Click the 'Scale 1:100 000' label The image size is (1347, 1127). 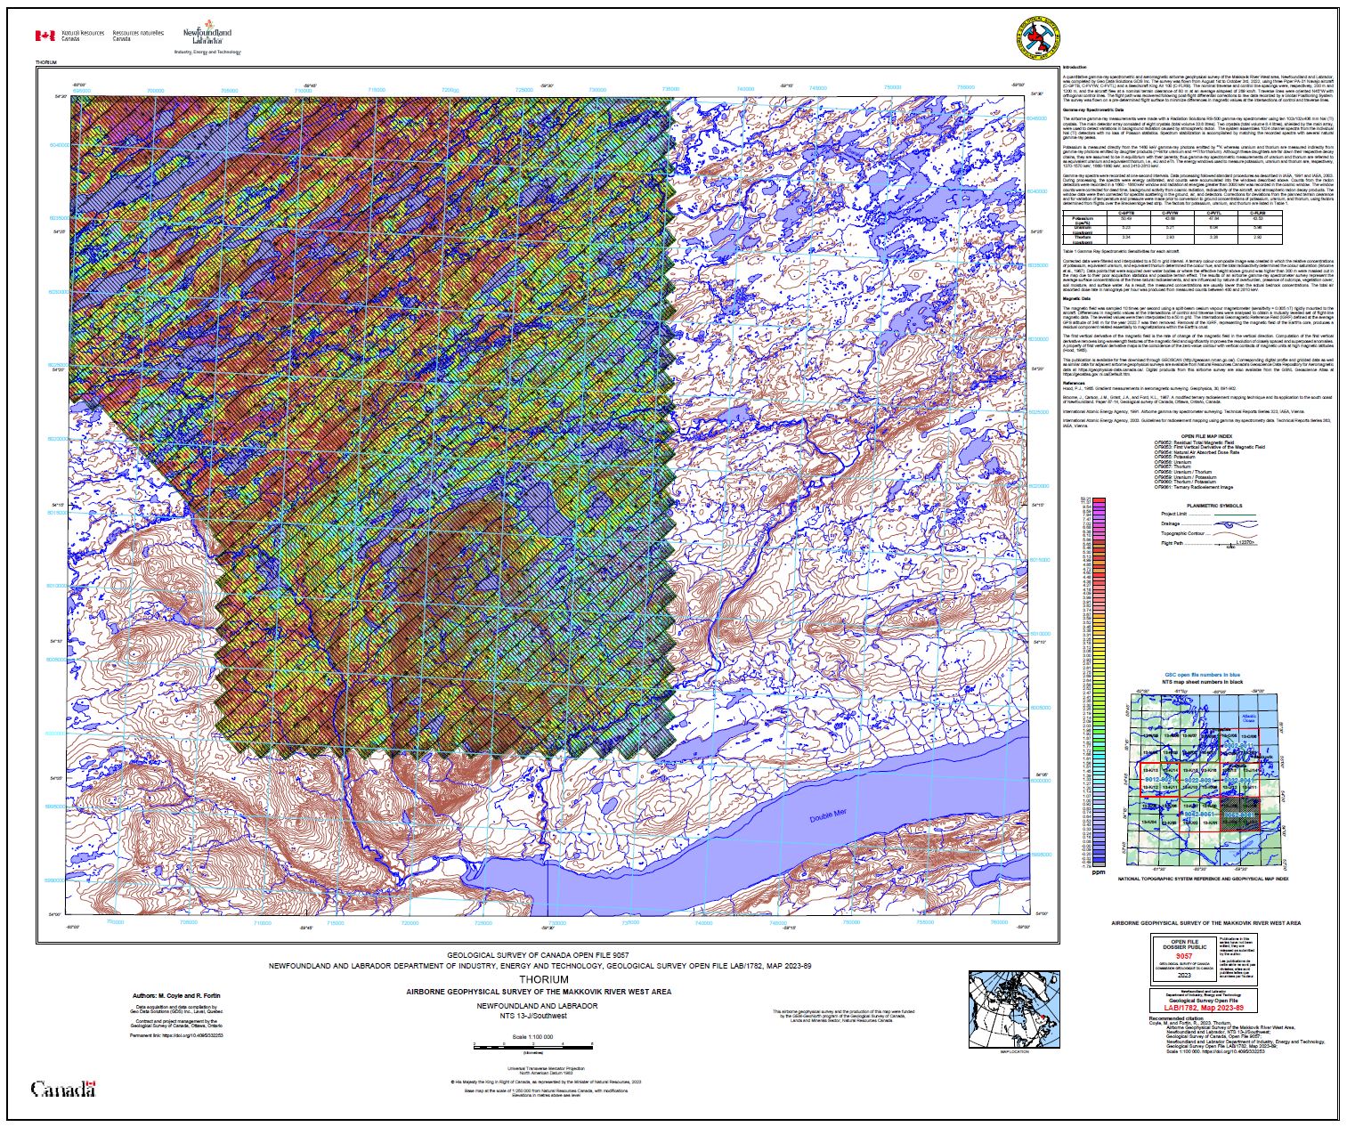pyautogui.click(x=533, y=1037)
